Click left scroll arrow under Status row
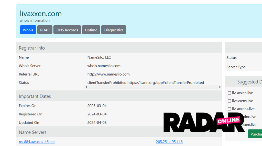 (86, 87)
